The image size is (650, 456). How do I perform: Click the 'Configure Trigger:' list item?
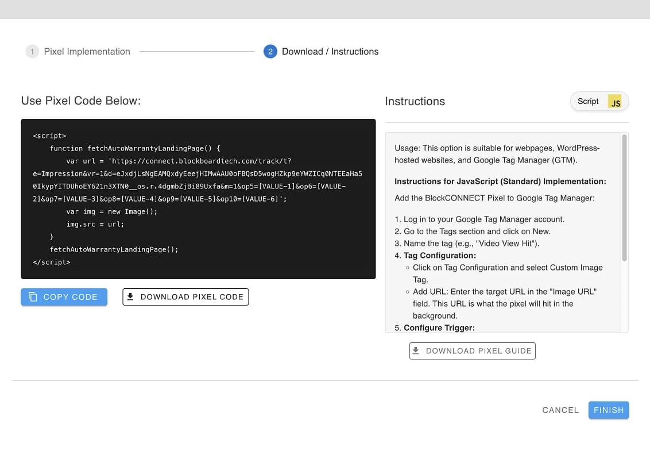[x=439, y=327]
